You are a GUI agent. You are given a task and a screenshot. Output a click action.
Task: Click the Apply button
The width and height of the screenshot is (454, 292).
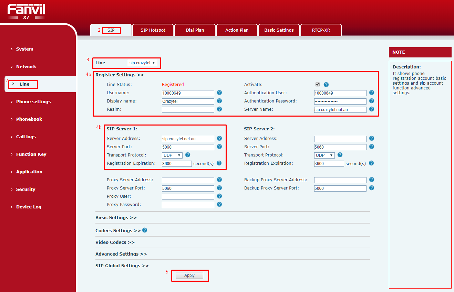pos(189,275)
